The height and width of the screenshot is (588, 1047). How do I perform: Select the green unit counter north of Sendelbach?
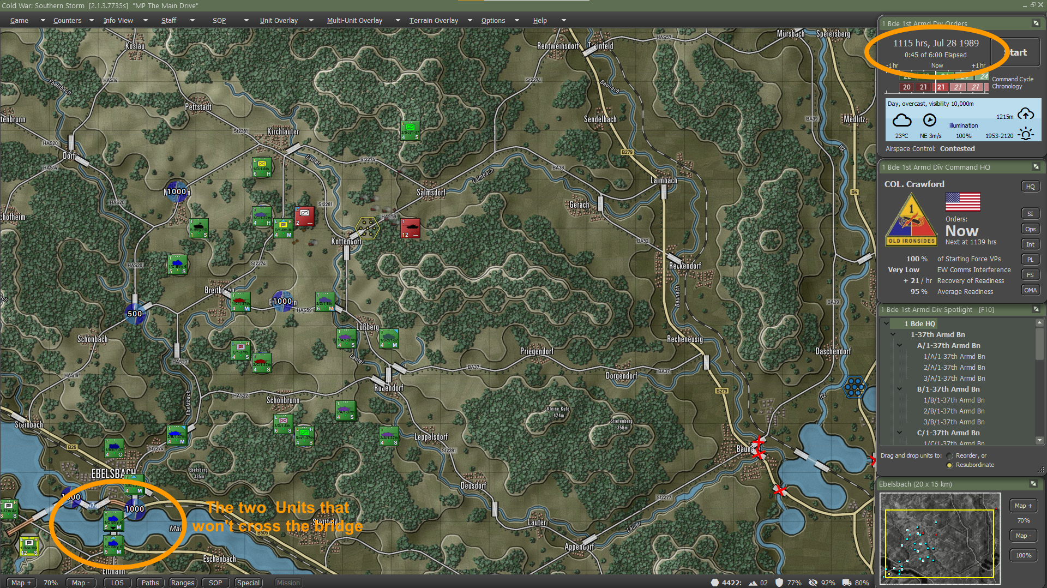coord(410,131)
